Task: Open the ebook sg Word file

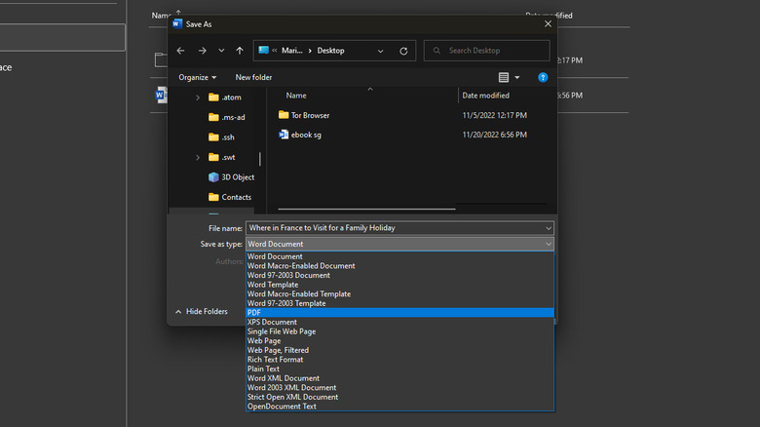Action: tap(305, 135)
